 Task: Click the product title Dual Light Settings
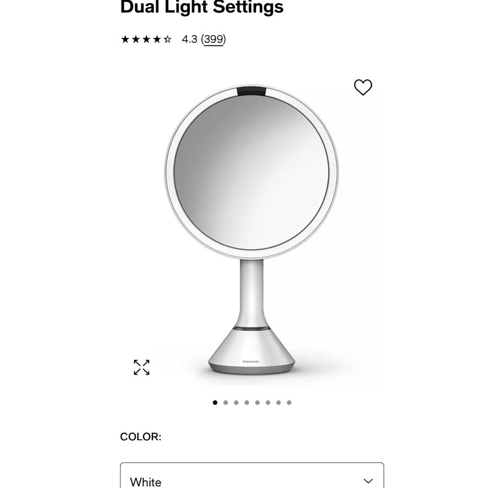(202, 7)
